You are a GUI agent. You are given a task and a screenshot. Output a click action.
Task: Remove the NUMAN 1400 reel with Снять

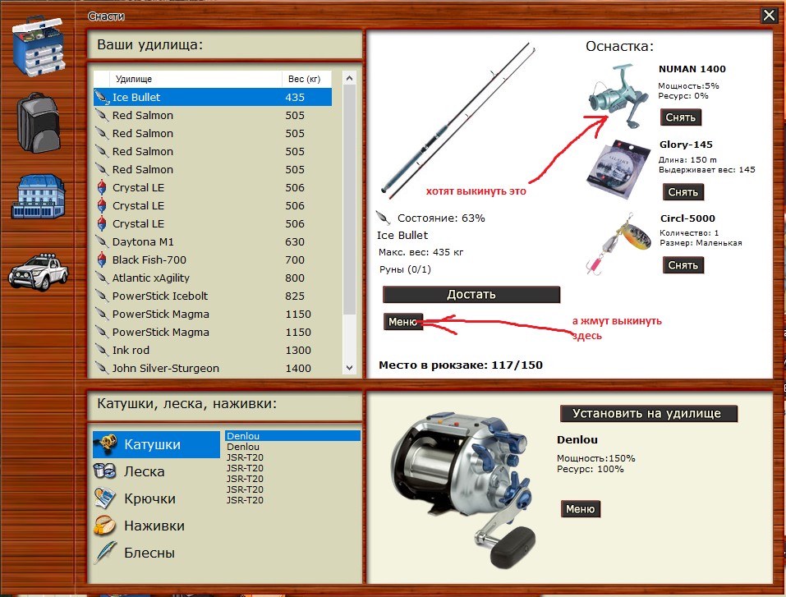[x=681, y=117]
